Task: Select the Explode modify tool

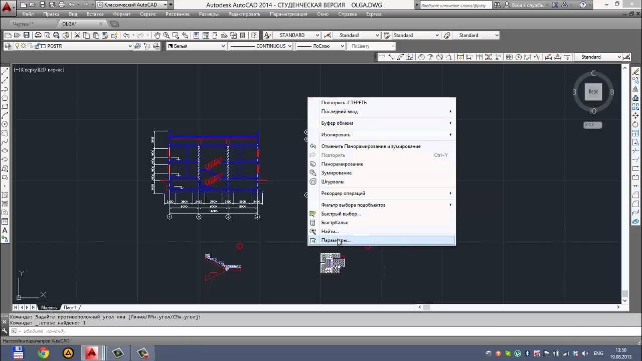Action: (x=635, y=221)
